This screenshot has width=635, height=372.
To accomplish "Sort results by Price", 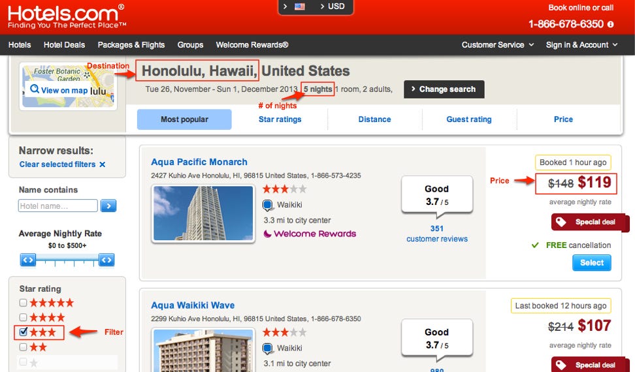I will (x=563, y=119).
